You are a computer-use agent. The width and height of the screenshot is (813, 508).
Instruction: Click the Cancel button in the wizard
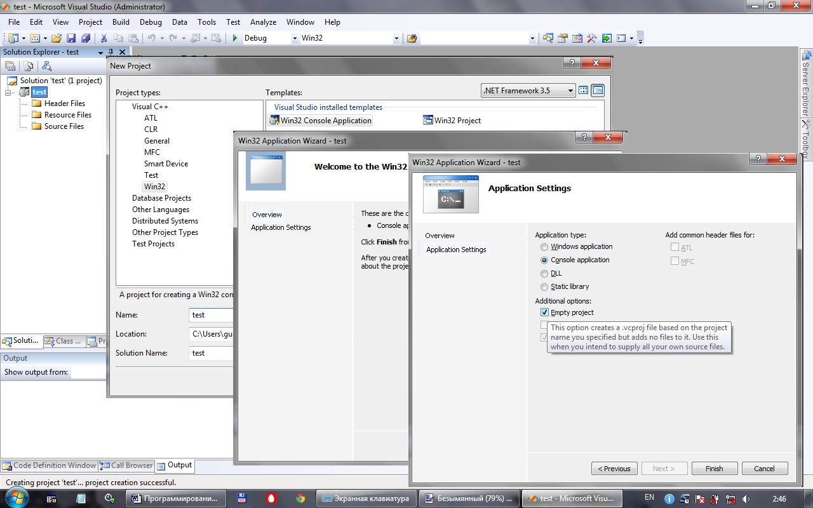click(x=764, y=469)
